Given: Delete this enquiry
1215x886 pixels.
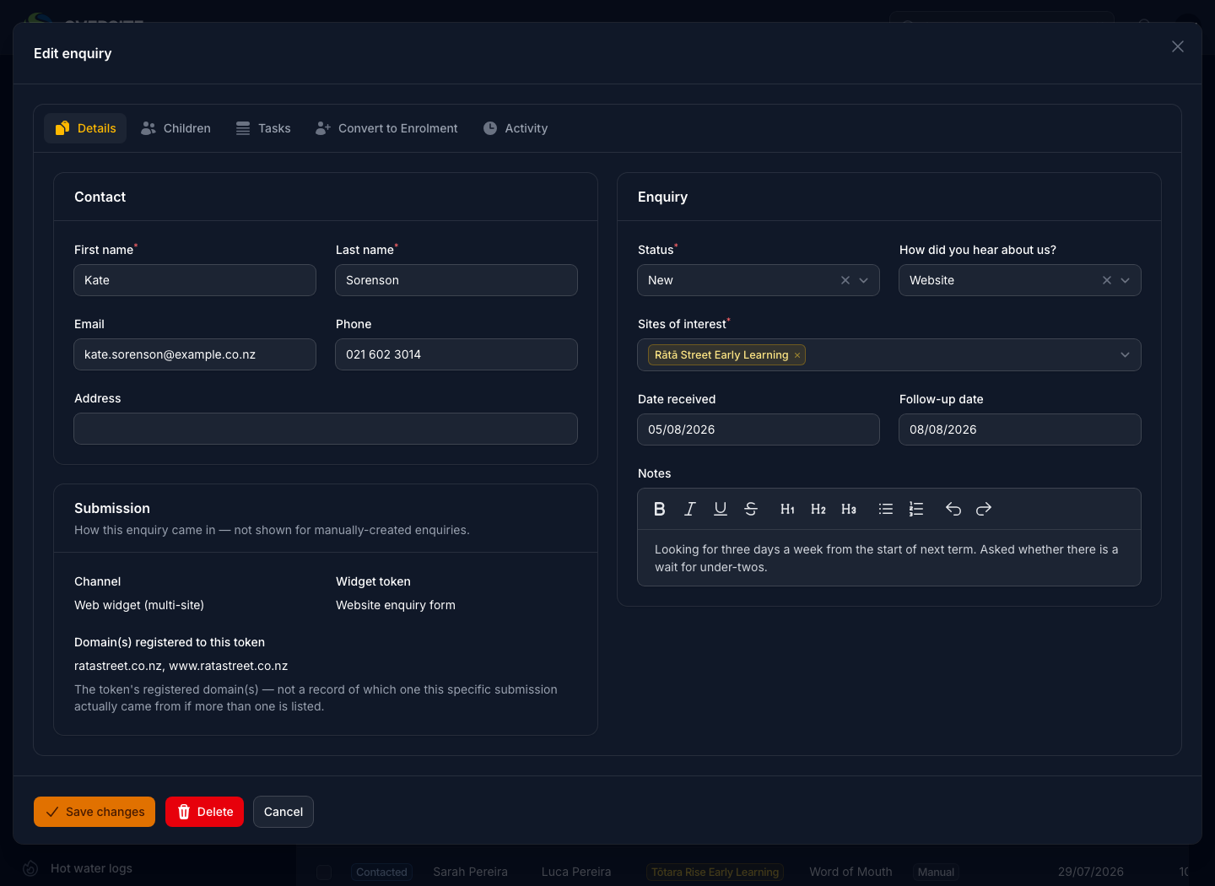Looking at the screenshot, I should tap(204, 812).
